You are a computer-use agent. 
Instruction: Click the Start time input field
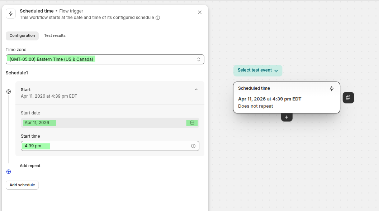tap(104, 146)
